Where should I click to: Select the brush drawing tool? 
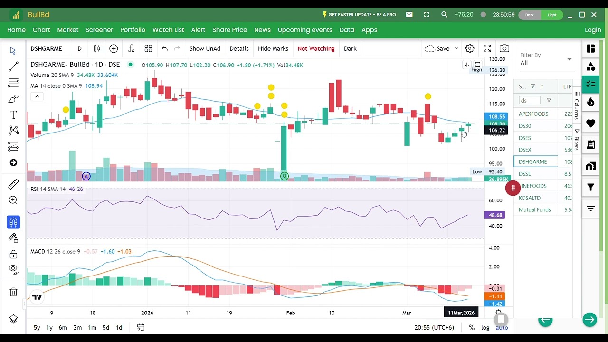pyautogui.click(x=13, y=99)
